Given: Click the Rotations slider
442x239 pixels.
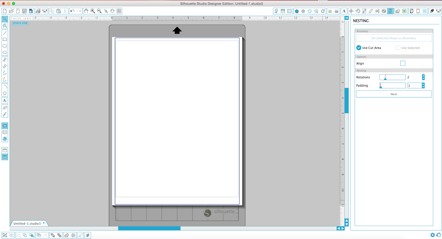Looking at the screenshot, I should point(392,77).
